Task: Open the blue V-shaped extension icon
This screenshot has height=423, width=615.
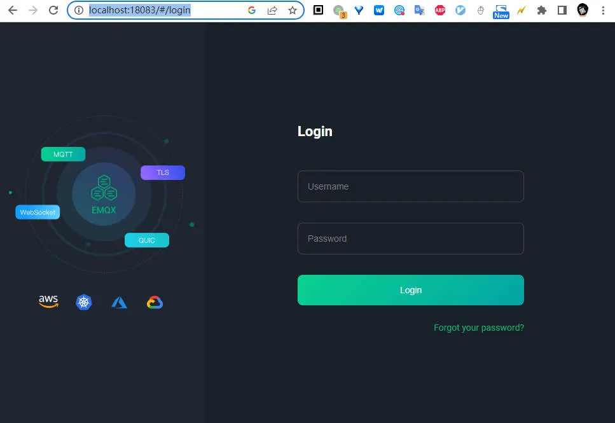Action: pos(359,10)
